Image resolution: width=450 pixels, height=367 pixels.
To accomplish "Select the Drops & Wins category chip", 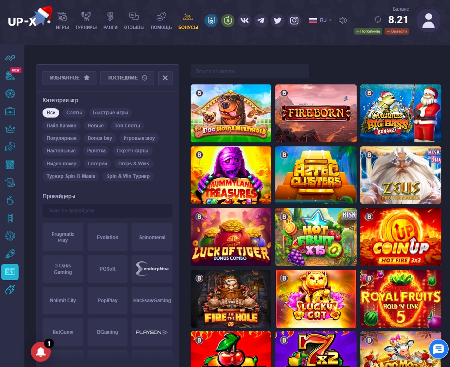I will click(x=134, y=164).
